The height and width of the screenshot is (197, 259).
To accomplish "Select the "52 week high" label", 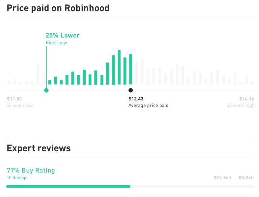I will (x=240, y=106).
